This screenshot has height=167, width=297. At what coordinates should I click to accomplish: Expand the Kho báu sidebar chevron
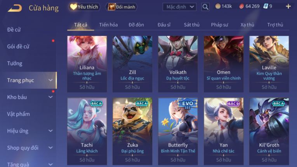50,97
